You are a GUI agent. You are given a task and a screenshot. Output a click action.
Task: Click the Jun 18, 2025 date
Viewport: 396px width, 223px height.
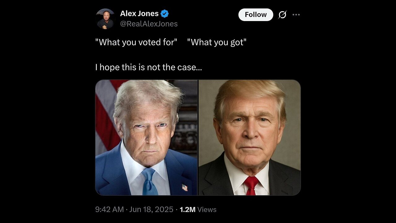[151, 209]
